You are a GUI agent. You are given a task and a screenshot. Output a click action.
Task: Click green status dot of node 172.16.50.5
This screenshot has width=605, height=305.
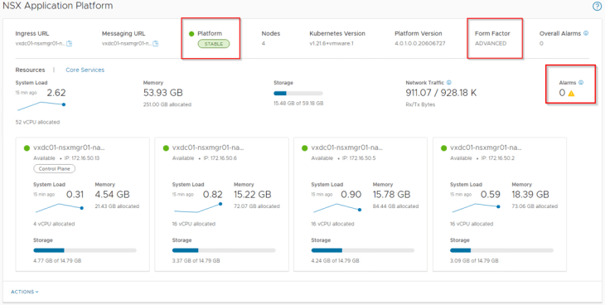(x=305, y=148)
